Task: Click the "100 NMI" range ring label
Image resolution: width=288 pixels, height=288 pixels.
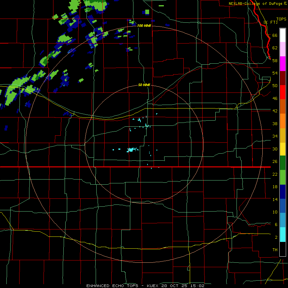Action: 144,26
